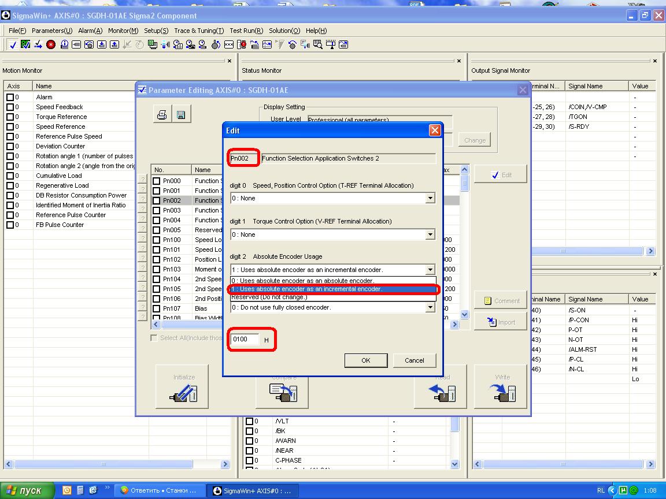Click the printer icon in Parameter Editing

162,114
